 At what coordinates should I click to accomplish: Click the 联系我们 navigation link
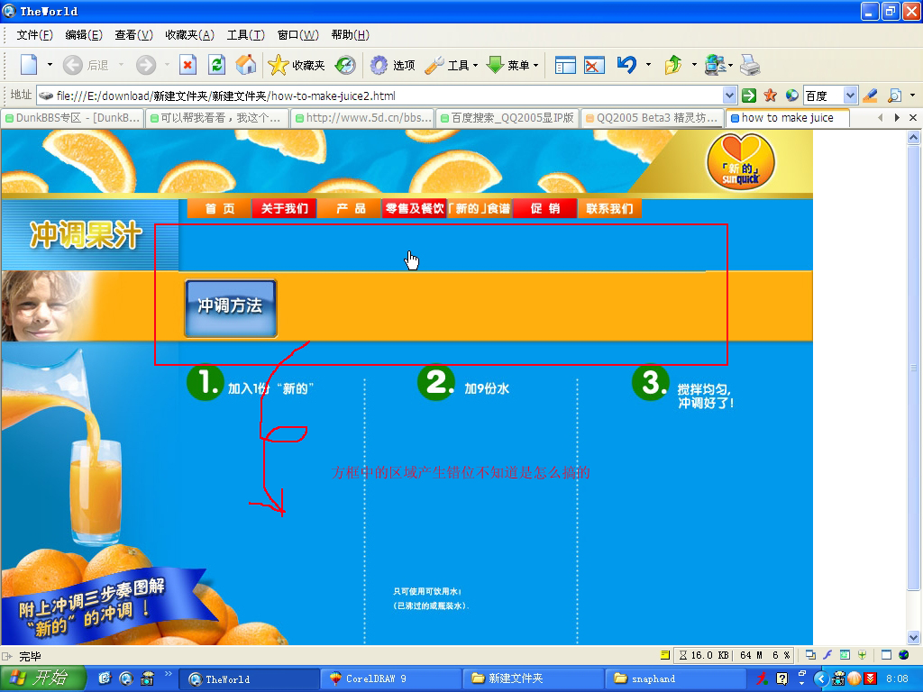click(x=610, y=208)
